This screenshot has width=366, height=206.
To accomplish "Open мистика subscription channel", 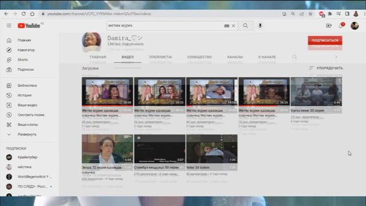I will click(x=25, y=167).
